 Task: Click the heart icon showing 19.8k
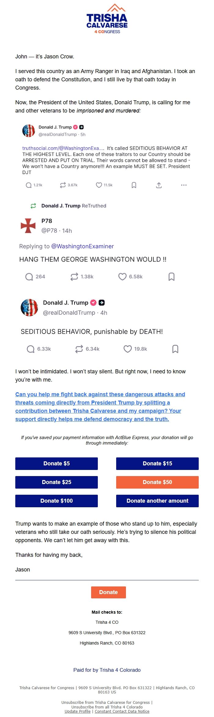point(127,349)
